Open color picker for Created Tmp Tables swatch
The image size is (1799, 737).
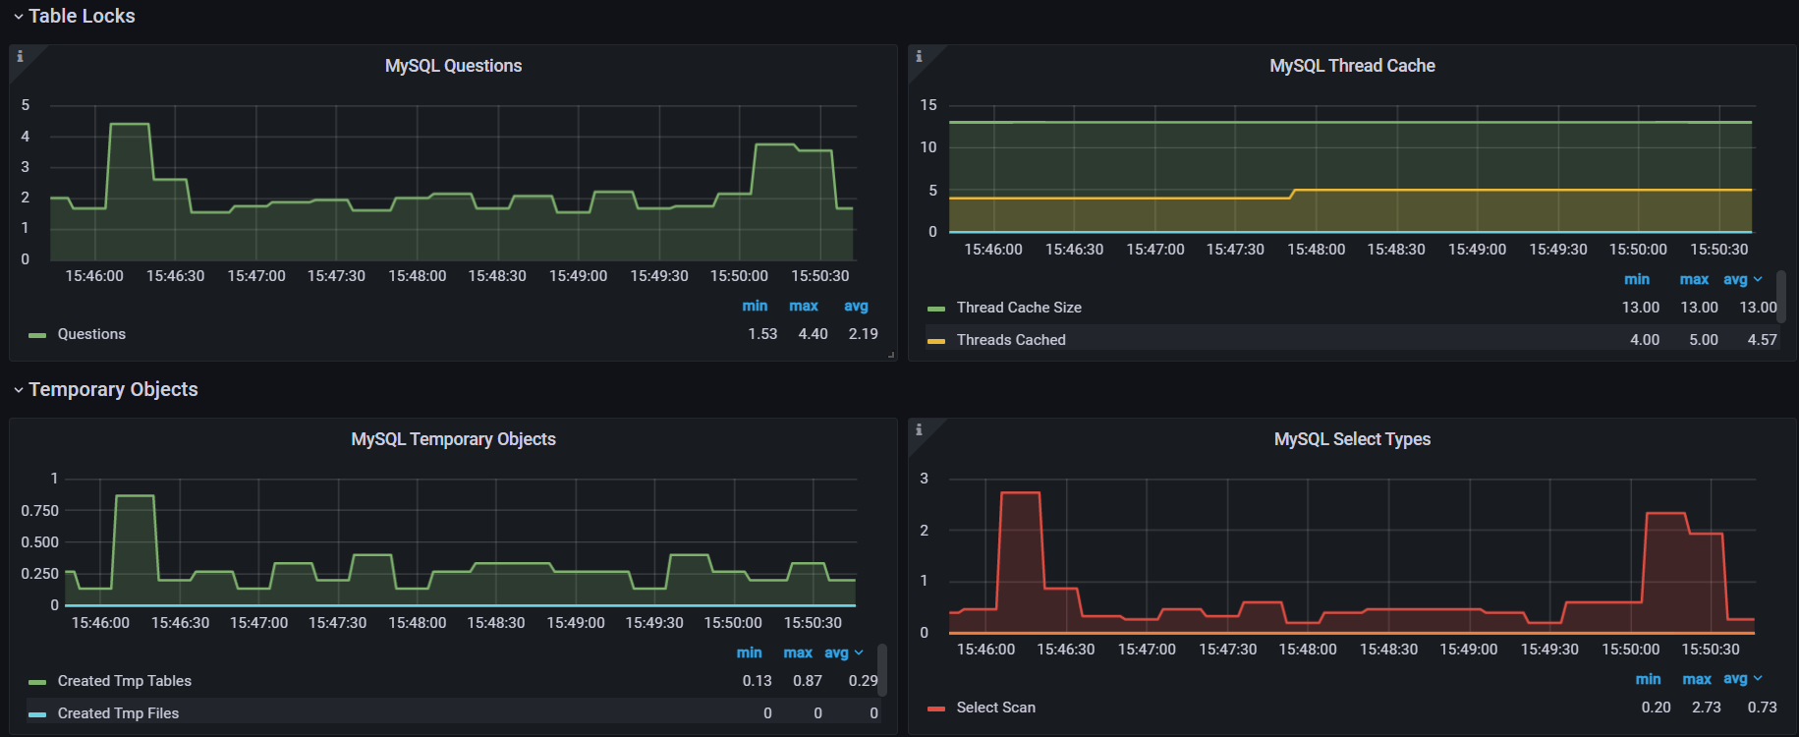[37, 682]
